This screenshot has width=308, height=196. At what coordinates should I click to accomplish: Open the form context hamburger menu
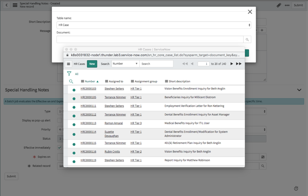[15, 5]
